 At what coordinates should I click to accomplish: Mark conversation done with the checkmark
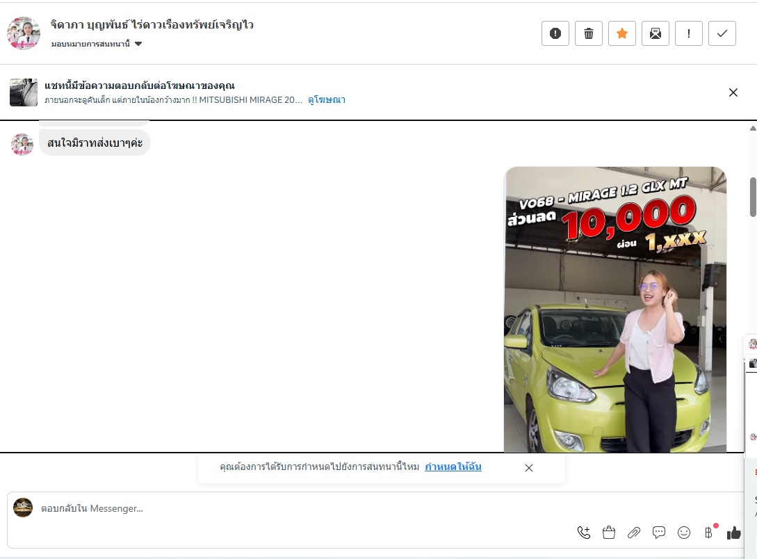pyautogui.click(x=722, y=33)
